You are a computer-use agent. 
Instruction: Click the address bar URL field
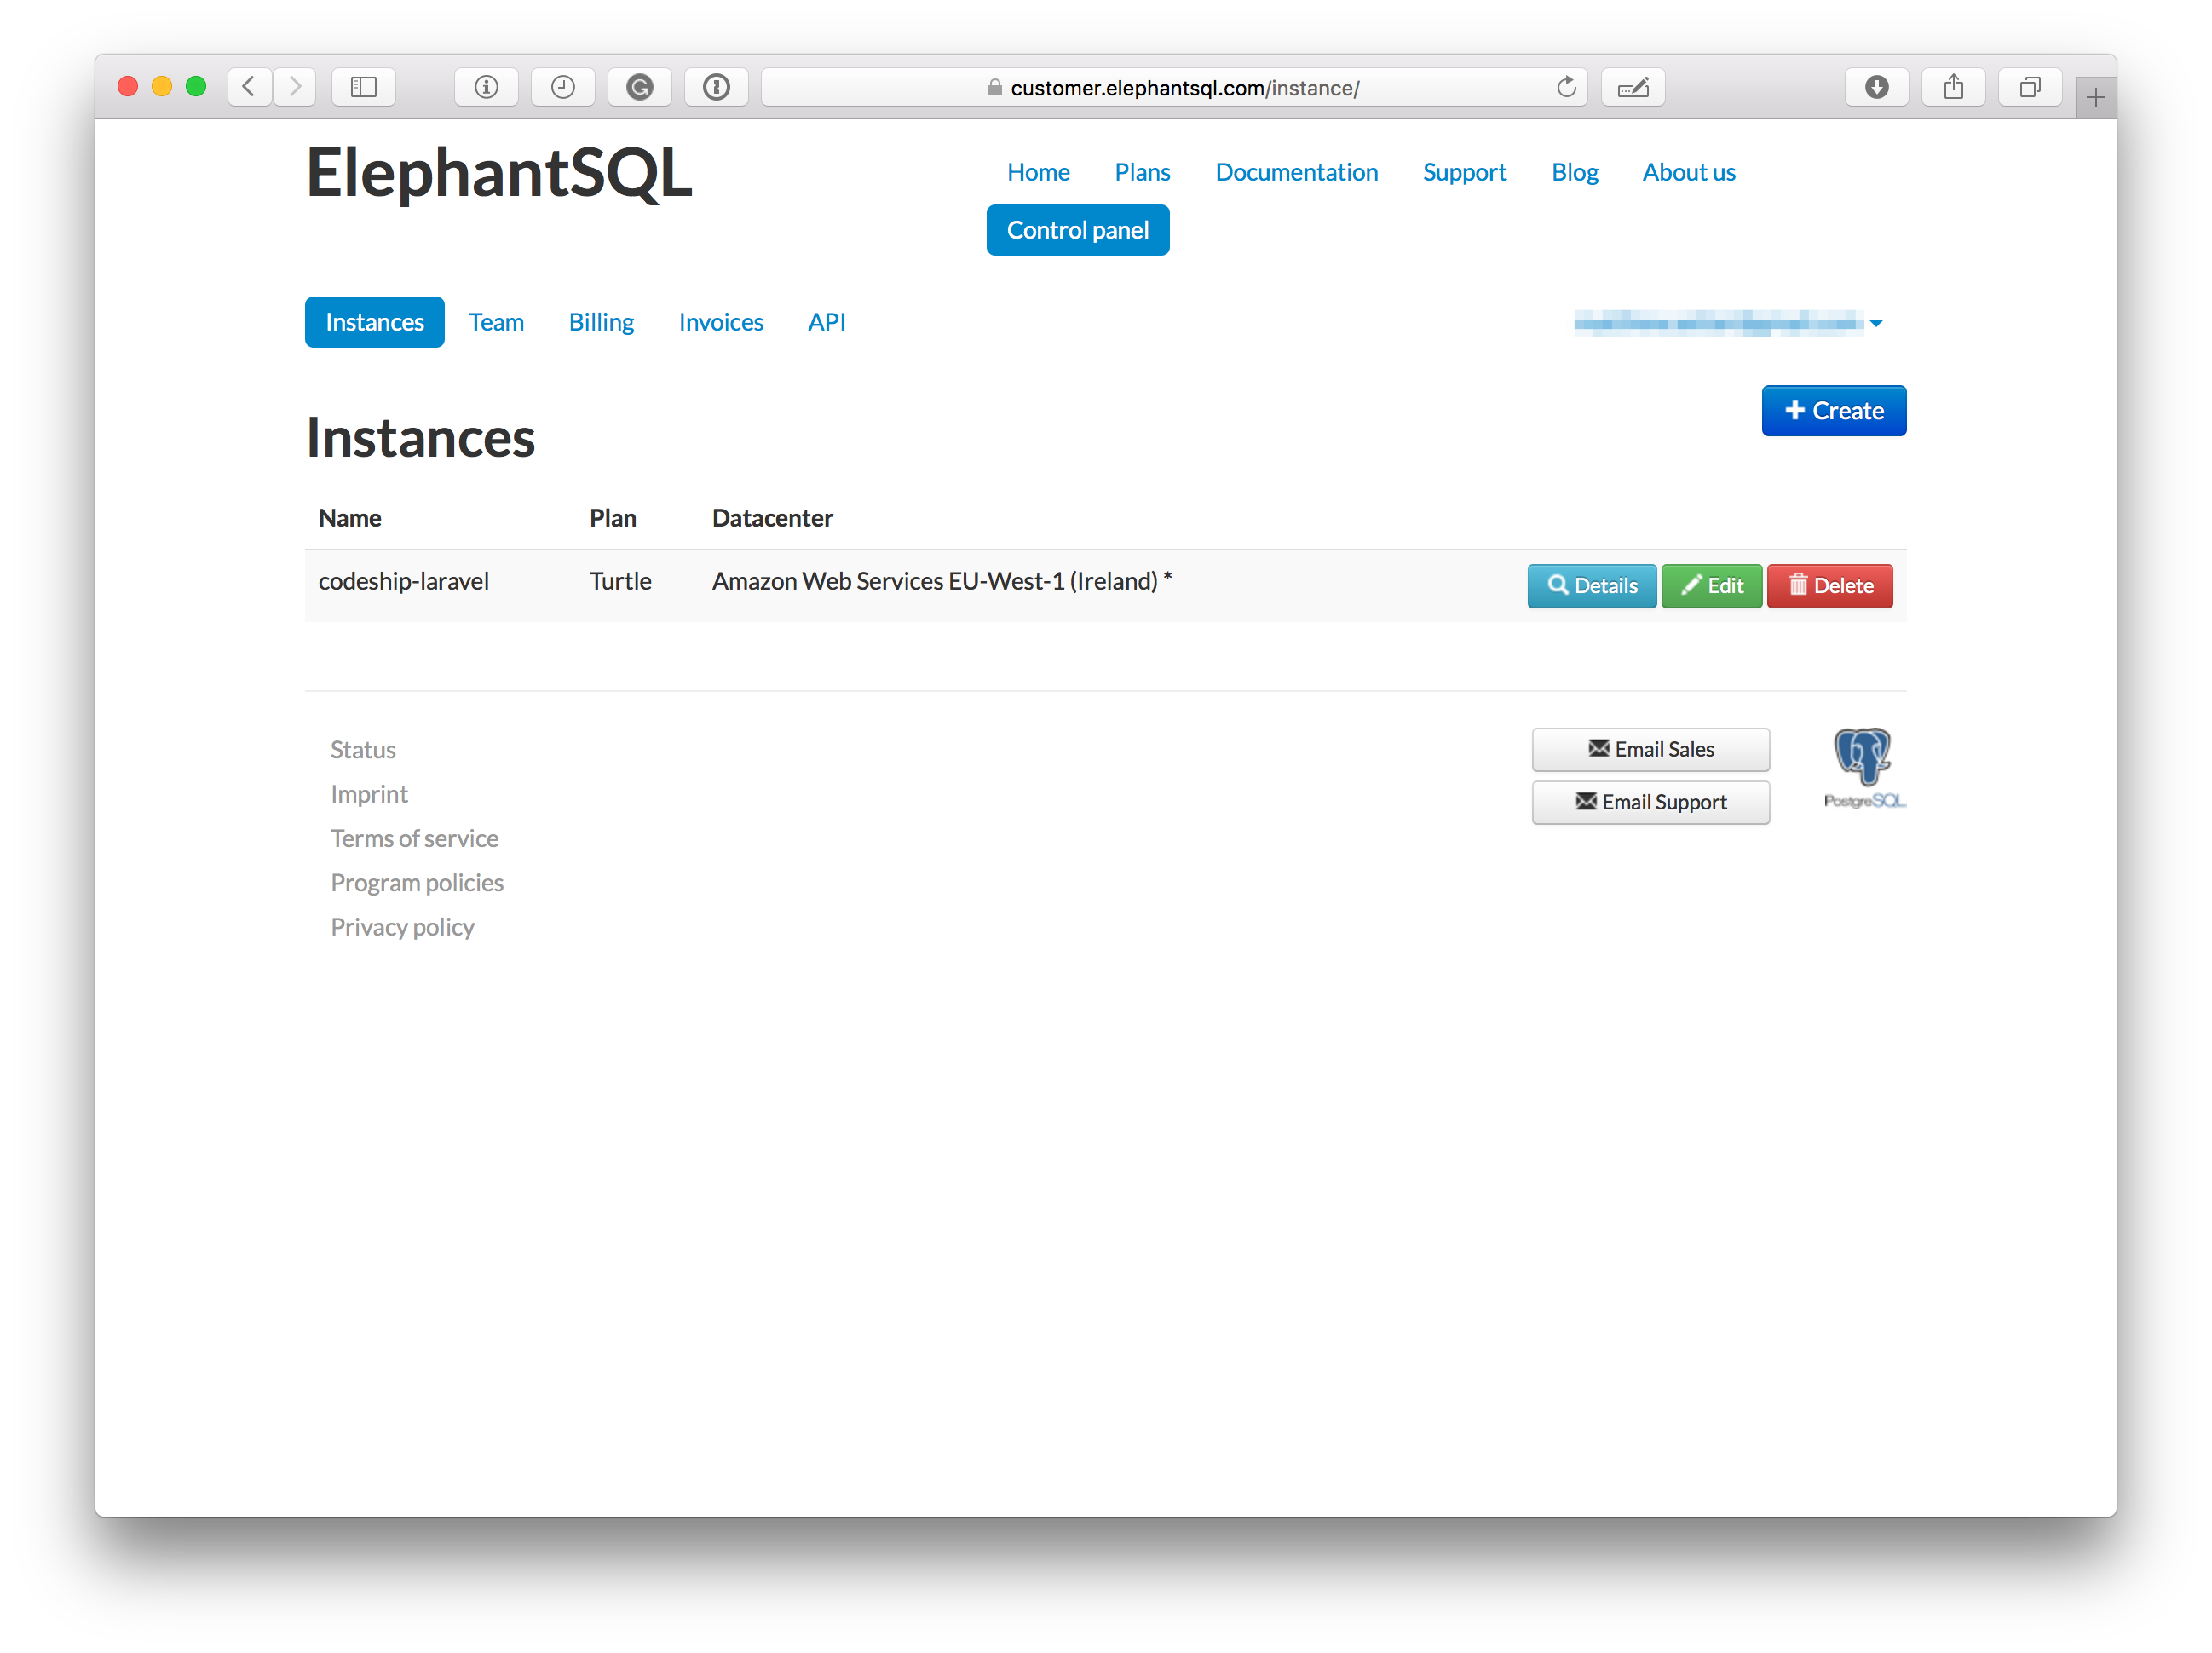(x=1174, y=87)
